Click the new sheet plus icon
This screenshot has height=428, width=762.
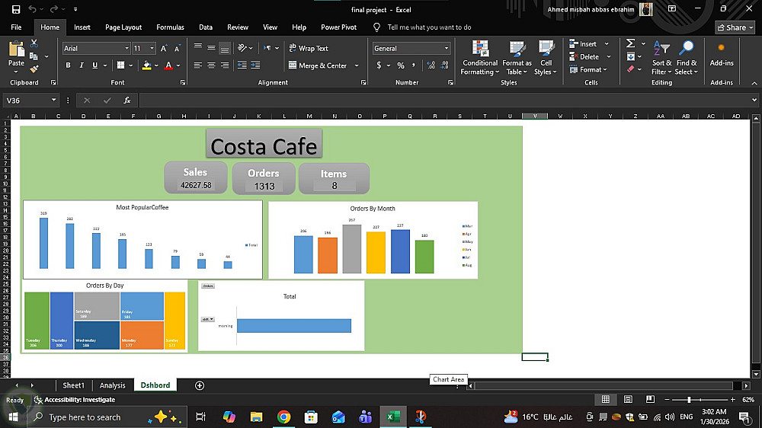(200, 385)
